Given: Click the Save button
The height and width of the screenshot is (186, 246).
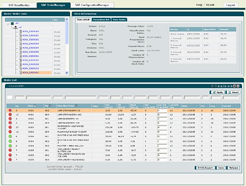Looking at the screenshot, I should pos(220,168).
